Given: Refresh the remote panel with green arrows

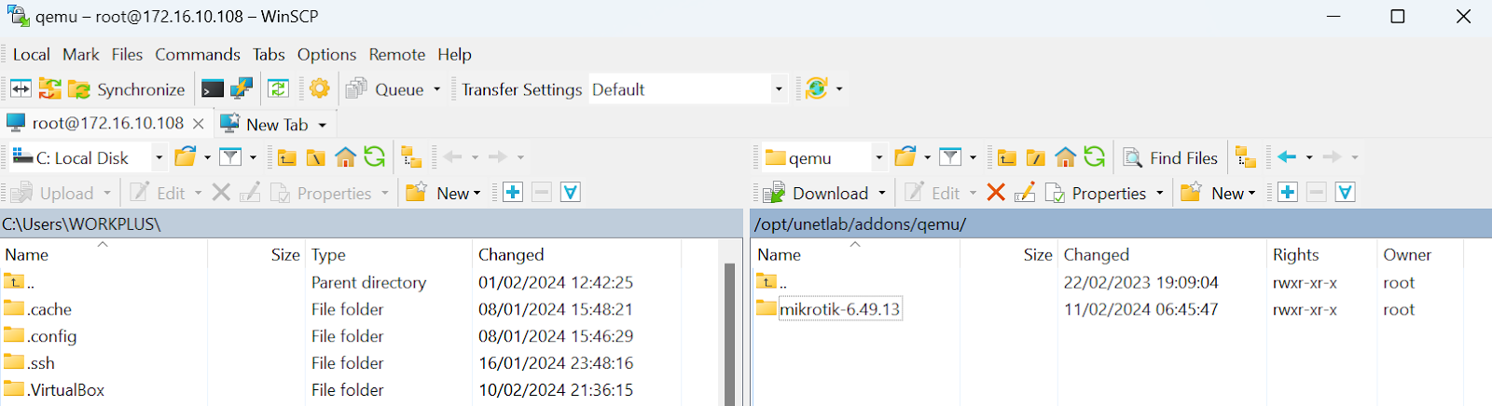Looking at the screenshot, I should [1094, 156].
